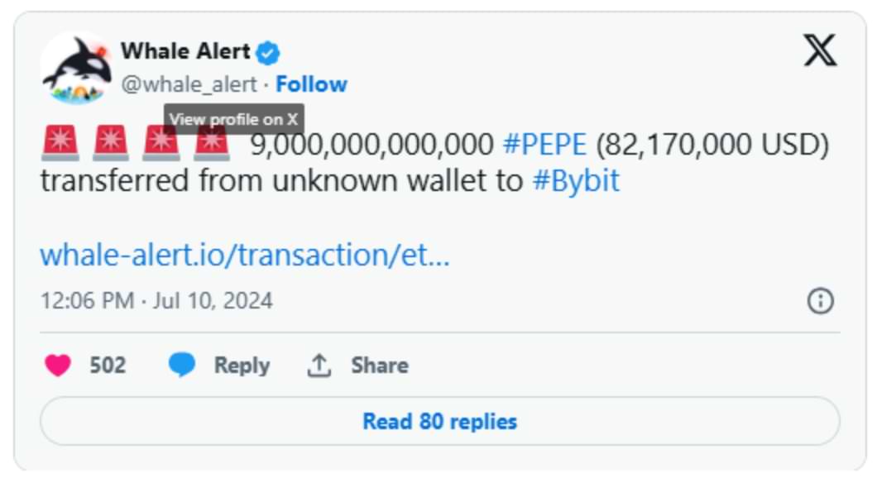Click the Reply text label
This screenshot has height=478, width=877.
tap(242, 366)
